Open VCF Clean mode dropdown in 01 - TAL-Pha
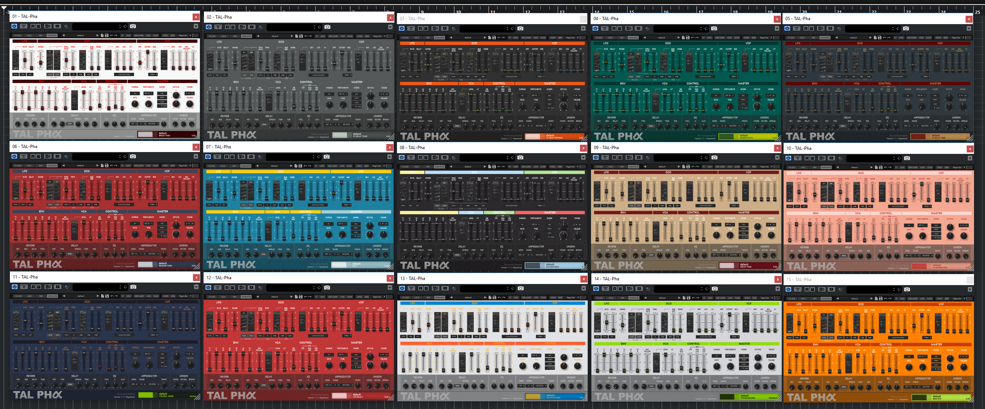The width and height of the screenshot is (985, 409). pos(153,75)
